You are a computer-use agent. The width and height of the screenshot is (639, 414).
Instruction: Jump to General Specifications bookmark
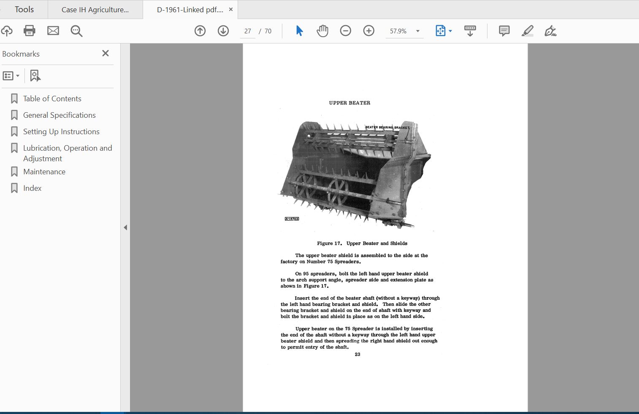(x=60, y=115)
